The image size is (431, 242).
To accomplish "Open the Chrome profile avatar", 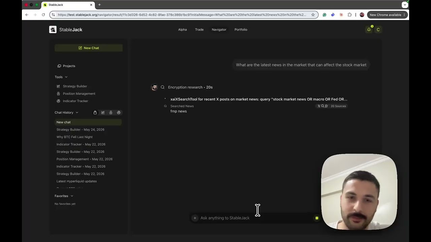I will (362, 15).
